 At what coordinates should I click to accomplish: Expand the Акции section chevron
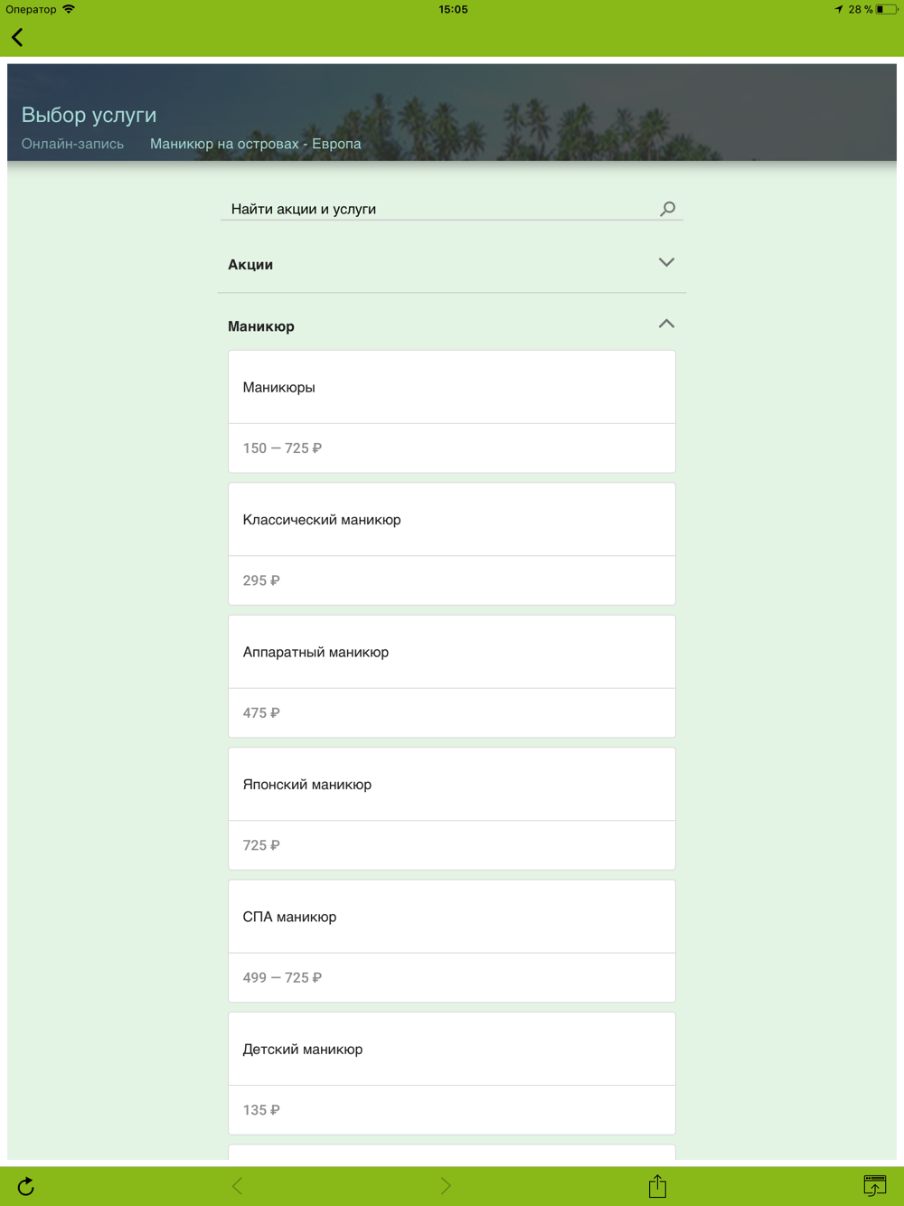point(666,263)
